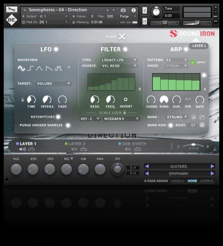The image size is (223, 246).
Task: Toggle the Filter power button
Action: tap(125, 49)
